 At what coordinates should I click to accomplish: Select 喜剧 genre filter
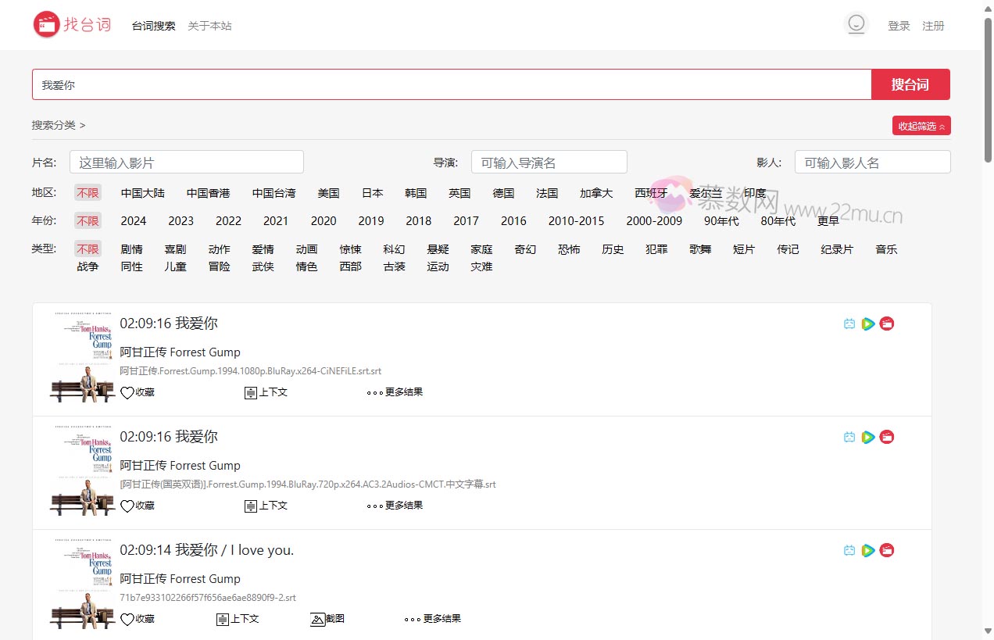[175, 249]
